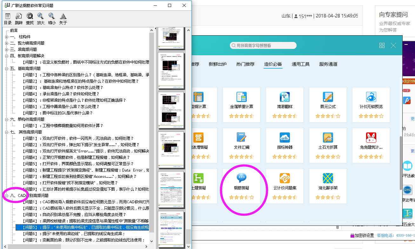Open the 型钢计算 app icon
Image resolution: width=415 pixels, height=249 pixels.
click(198, 97)
